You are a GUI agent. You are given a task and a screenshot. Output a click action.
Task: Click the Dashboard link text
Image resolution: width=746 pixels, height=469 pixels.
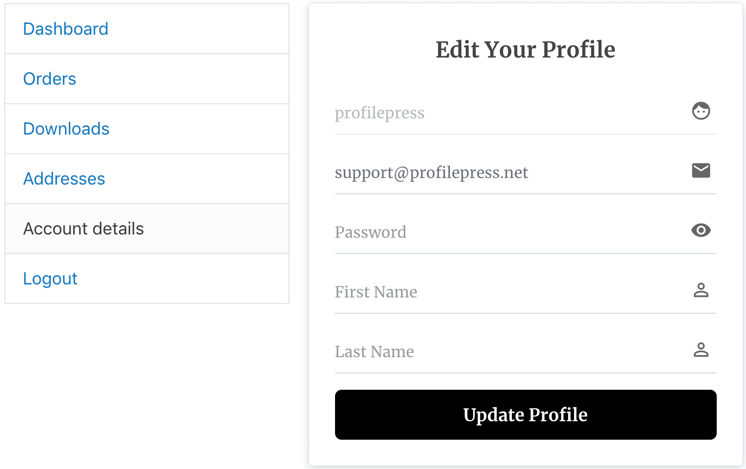pyautogui.click(x=66, y=29)
